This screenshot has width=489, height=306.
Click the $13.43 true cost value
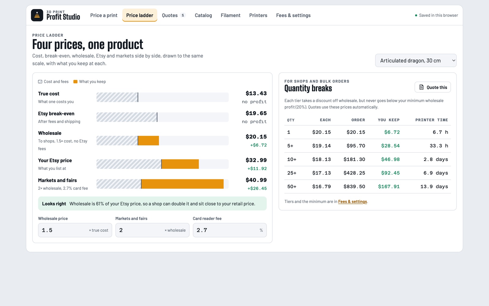click(256, 93)
